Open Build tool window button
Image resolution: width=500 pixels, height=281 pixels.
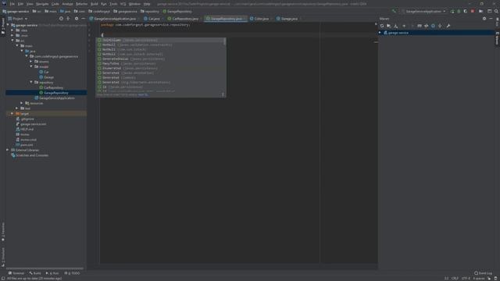(35, 273)
